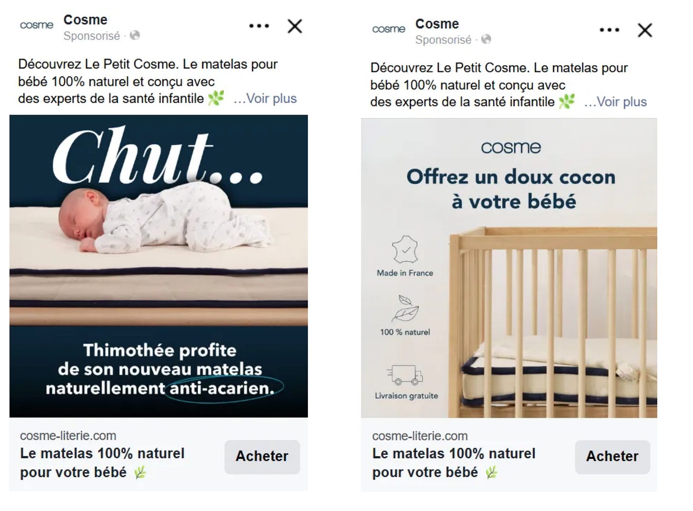Dismiss the left Cosme ad with X

point(295,26)
